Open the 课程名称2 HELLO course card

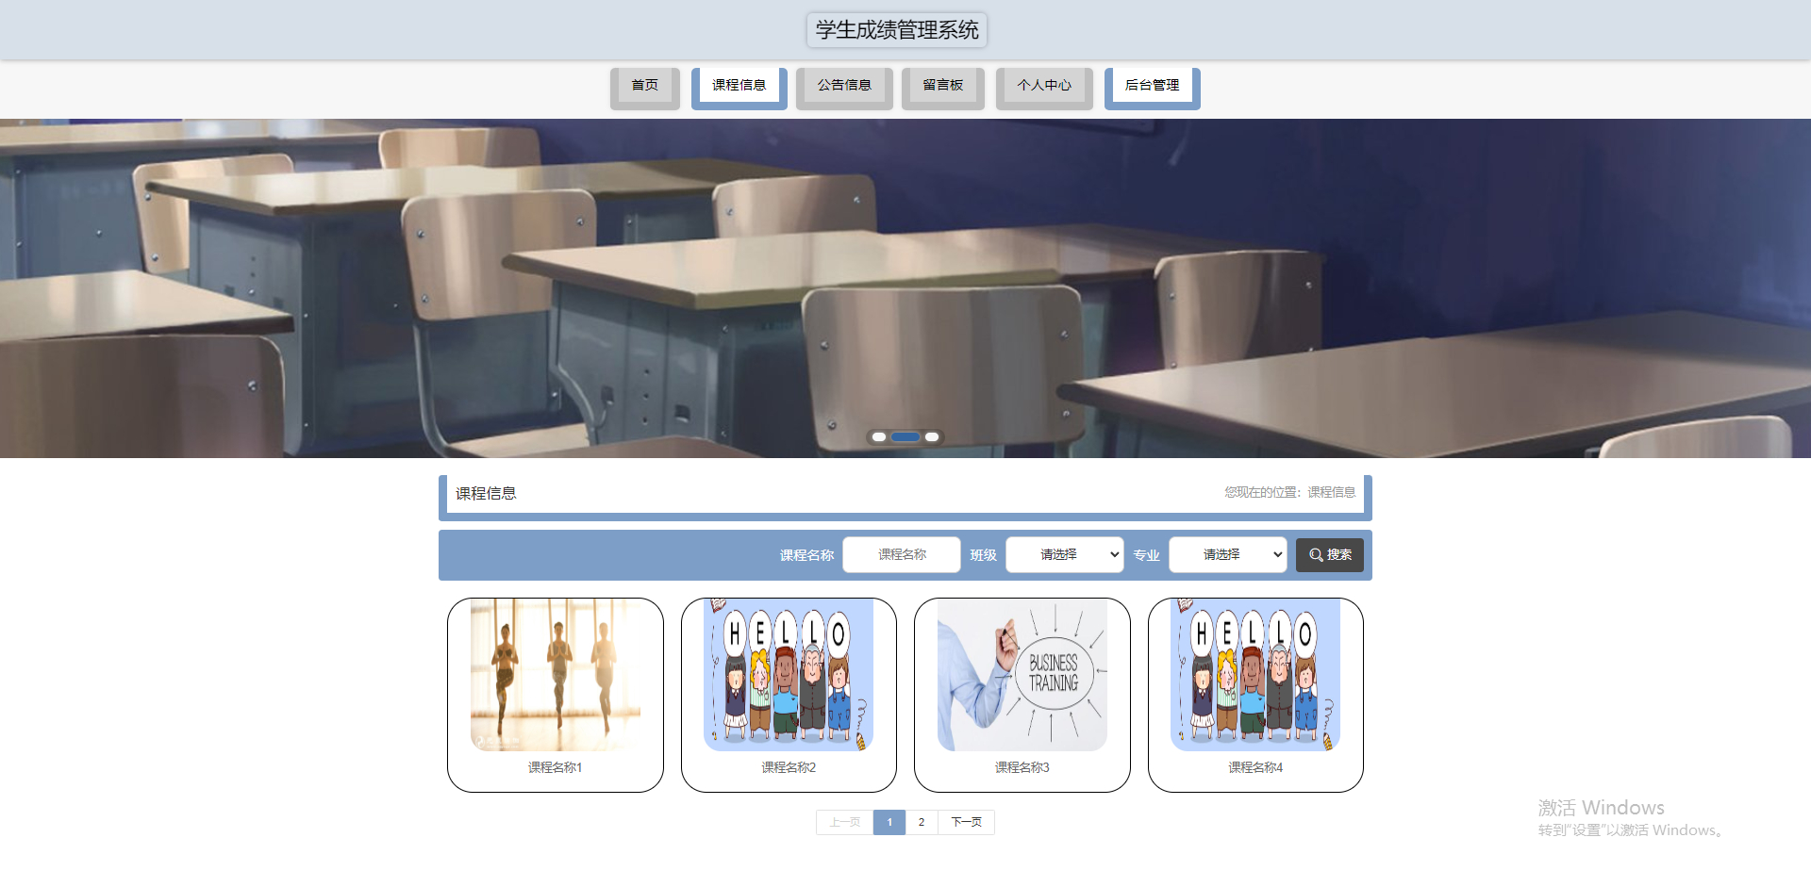789,695
